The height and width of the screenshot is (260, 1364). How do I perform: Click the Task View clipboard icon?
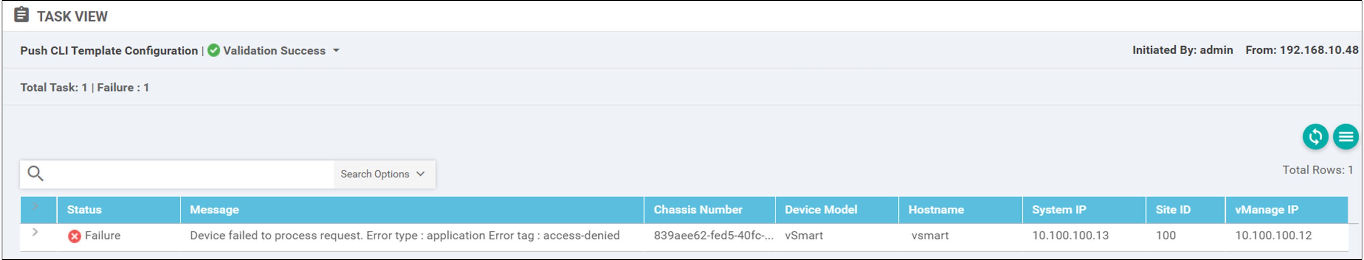coord(21,15)
